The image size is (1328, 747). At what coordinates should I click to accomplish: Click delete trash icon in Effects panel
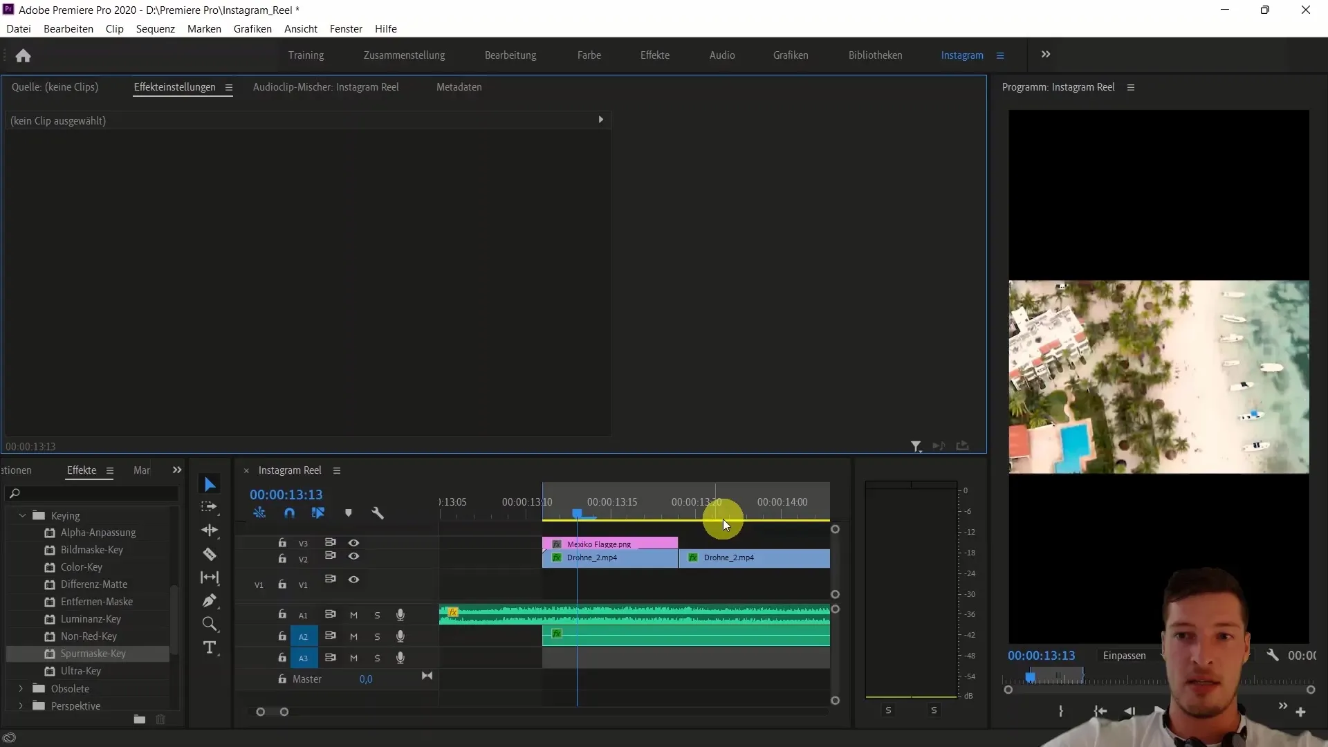[160, 719]
